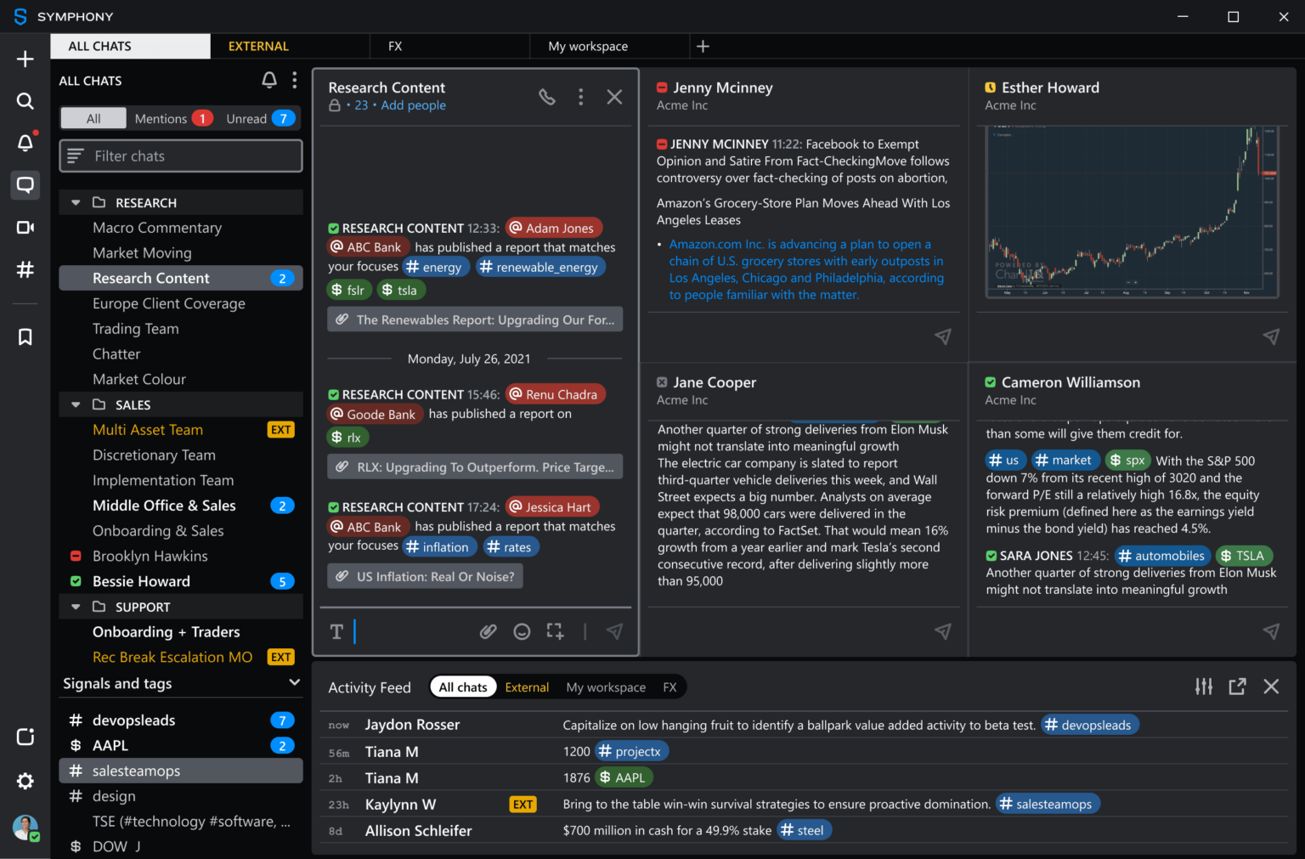
Task: Select the All filter in chat list
Action: pos(93,118)
